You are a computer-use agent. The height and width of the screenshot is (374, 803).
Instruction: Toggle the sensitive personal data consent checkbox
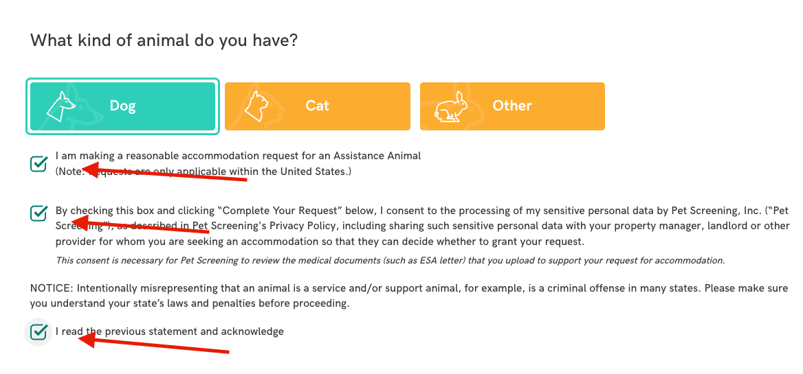pos(38,213)
